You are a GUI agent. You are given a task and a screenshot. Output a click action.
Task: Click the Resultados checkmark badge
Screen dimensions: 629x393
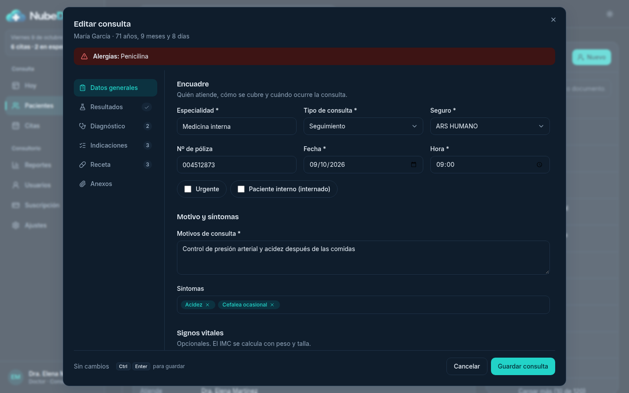(x=147, y=107)
